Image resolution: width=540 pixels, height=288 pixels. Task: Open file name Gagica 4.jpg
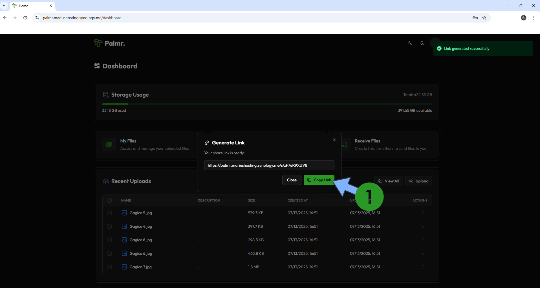click(141, 226)
